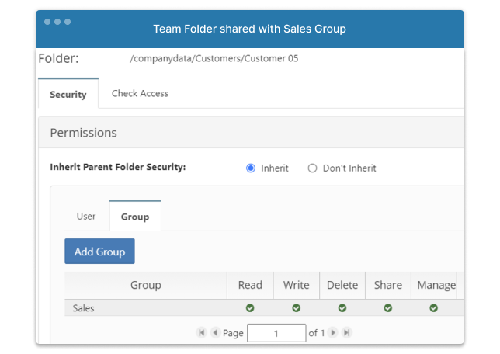Viewport: 500px width, 354px height.
Task: Switch to the Security tab
Action: [x=68, y=94]
